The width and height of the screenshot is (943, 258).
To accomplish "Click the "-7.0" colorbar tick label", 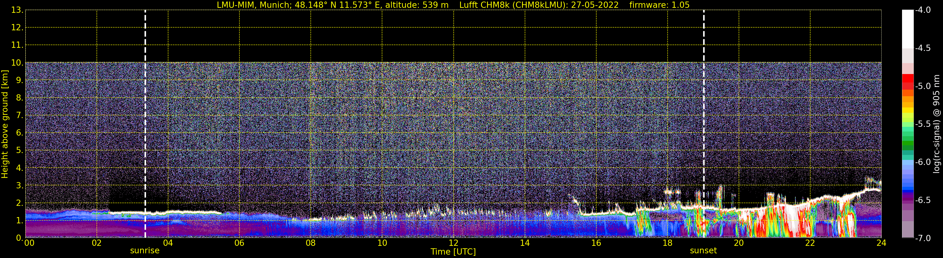I will click(x=922, y=238).
